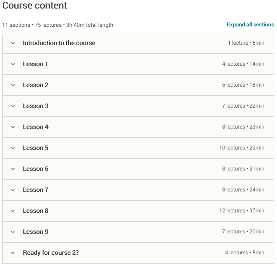277x266 pixels.
Task: Click the Lesson 3 section title
Action: point(35,106)
